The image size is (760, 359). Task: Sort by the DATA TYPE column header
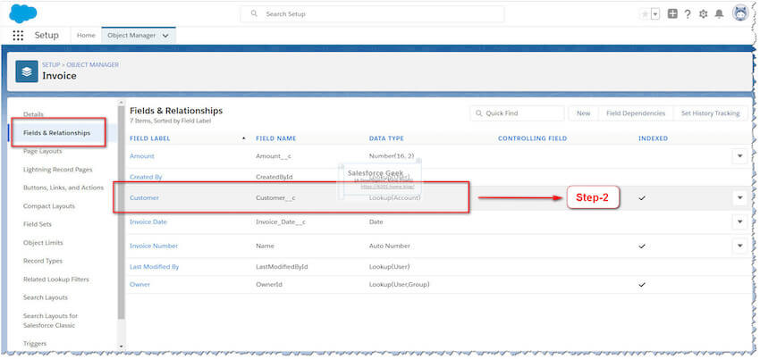coord(386,138)
